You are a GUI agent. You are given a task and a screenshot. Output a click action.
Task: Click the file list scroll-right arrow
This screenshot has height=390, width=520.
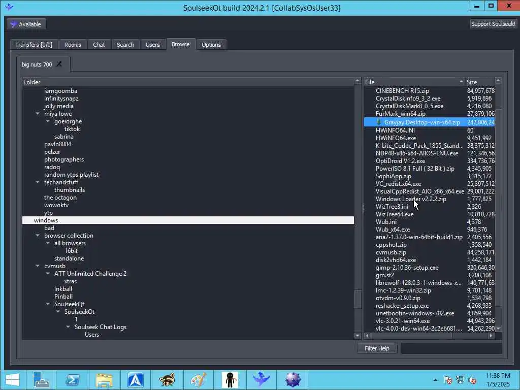pyautogui.click(x=491, y=336)
